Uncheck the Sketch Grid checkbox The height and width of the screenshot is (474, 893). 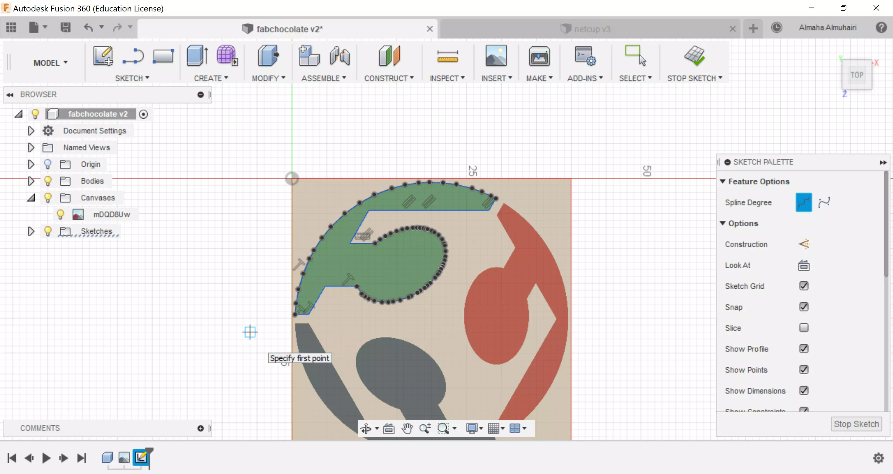click(x=804, y=286)
